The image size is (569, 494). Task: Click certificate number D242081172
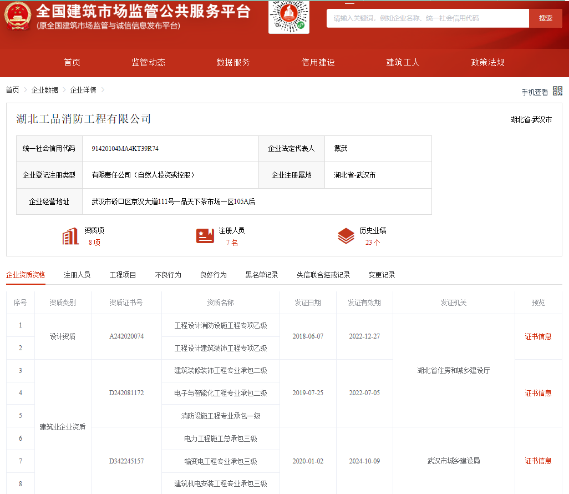click(126, 393)
